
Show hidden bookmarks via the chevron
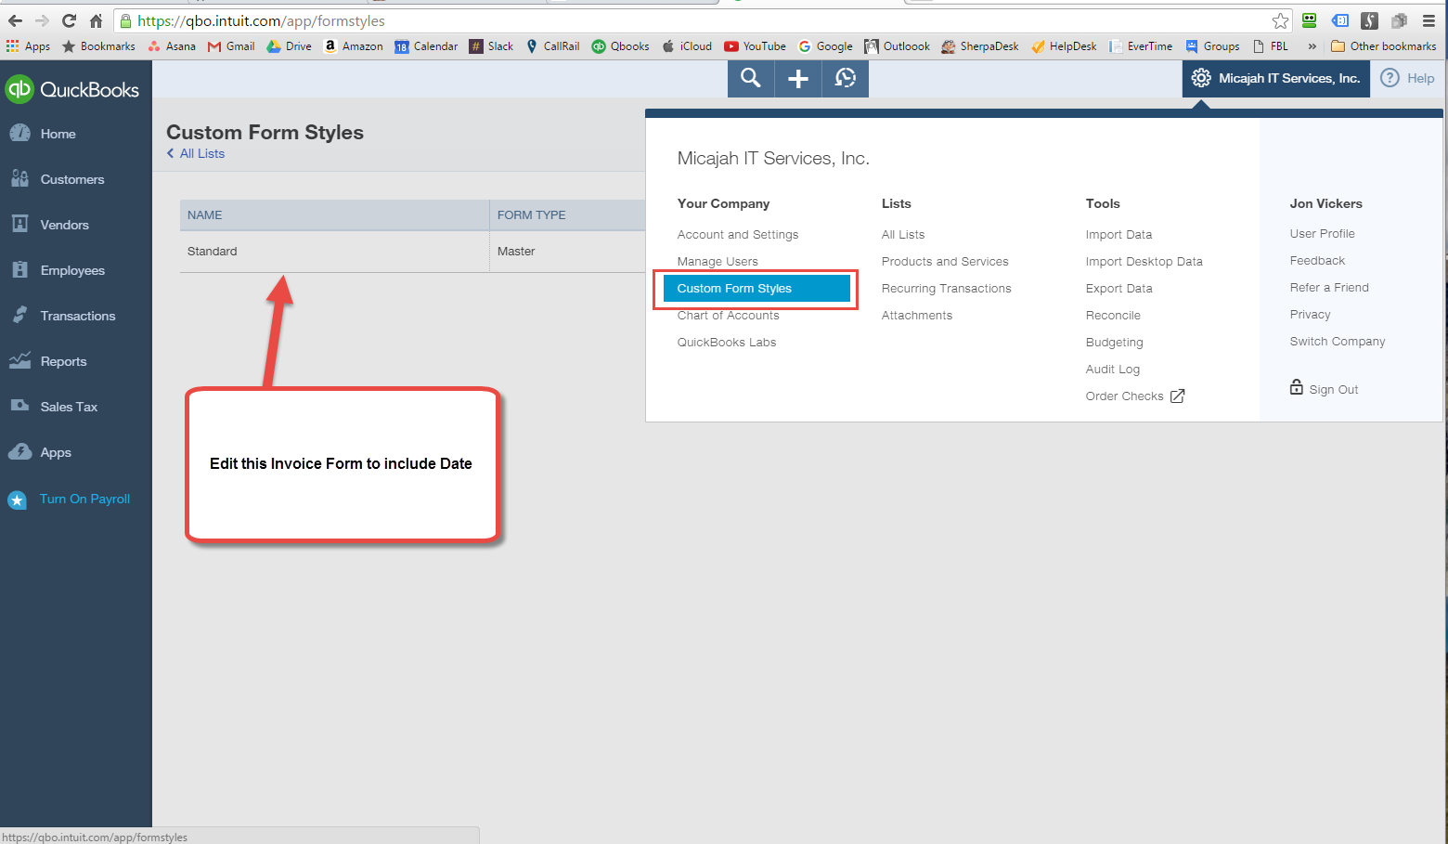tap(1312, 45)
